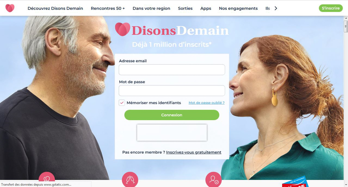This screenshot has height=187, width=348.
Task: Open Découvrez Disons Demain menu
Action: [x=55, y=8]
